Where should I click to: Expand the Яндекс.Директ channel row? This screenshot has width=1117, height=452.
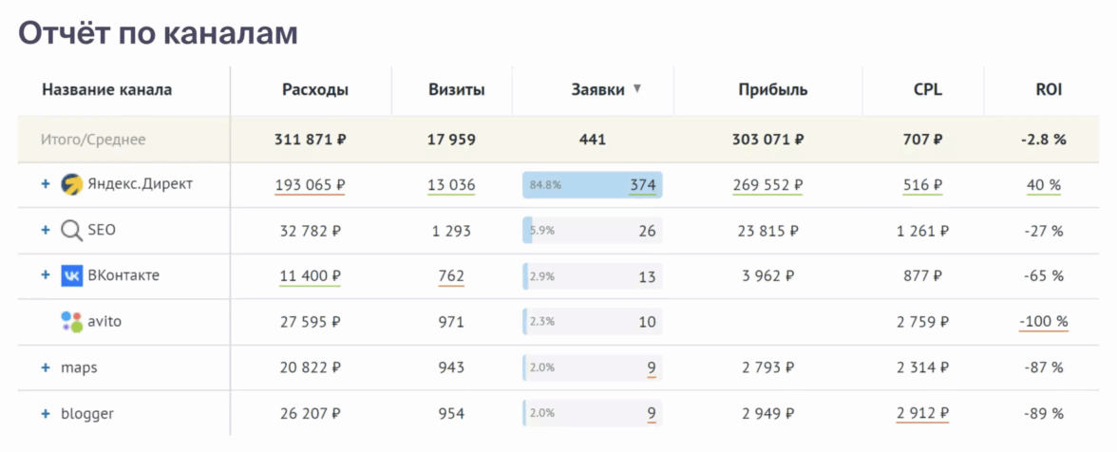click(x=46, y=184)
